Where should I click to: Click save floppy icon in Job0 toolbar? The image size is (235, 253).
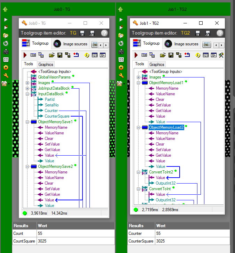[x=60, y=55]
